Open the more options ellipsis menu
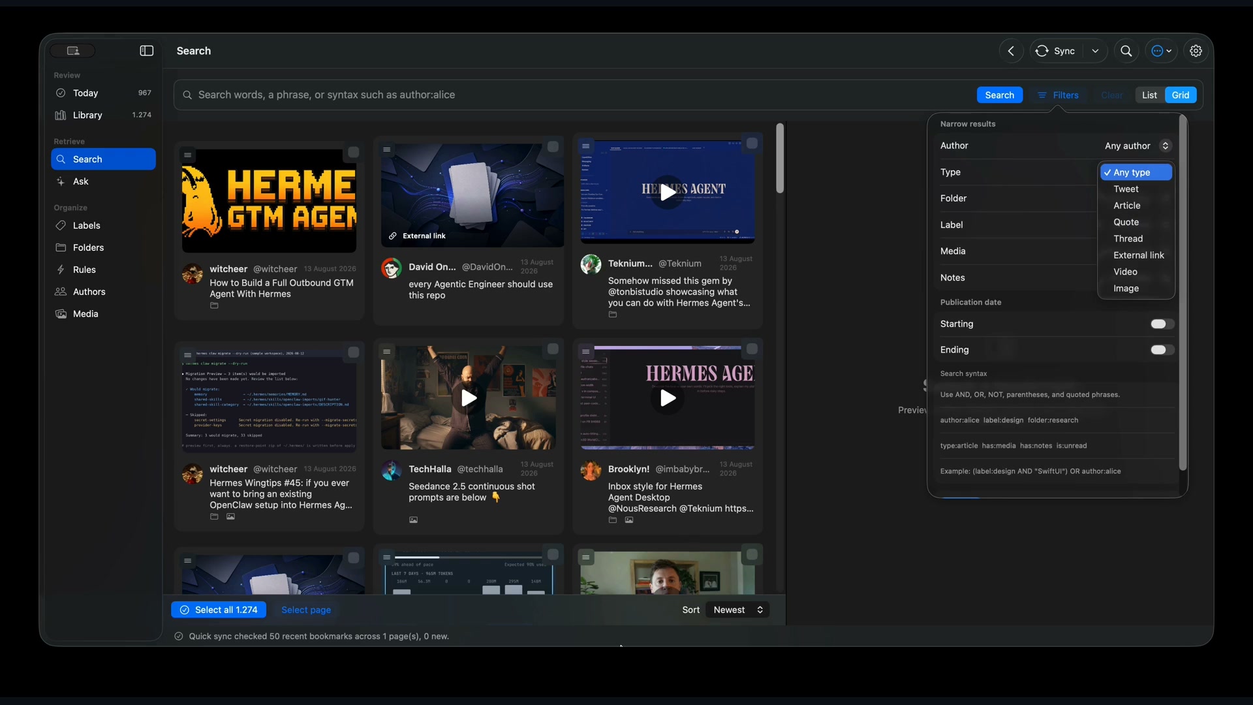 click(x=1161, y=51)
